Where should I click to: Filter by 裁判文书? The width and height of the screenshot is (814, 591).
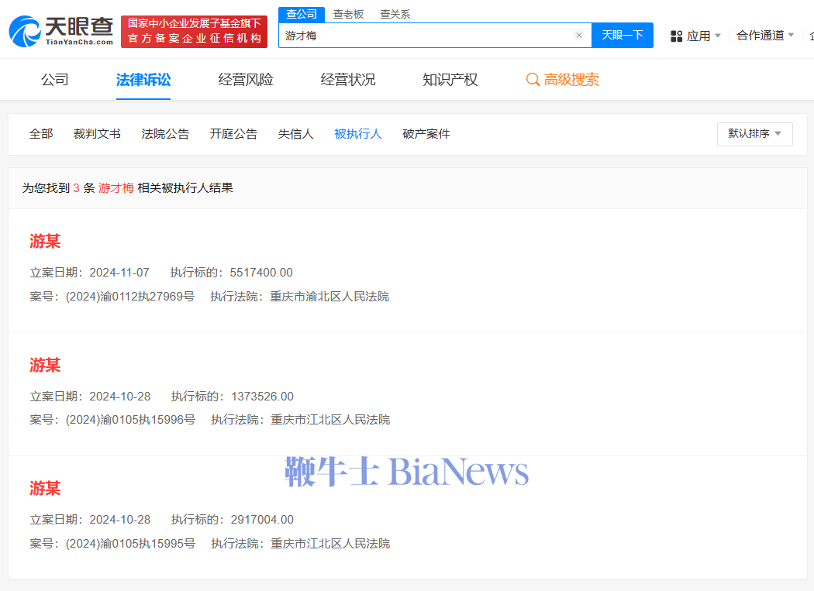click(x=97, y=134)
